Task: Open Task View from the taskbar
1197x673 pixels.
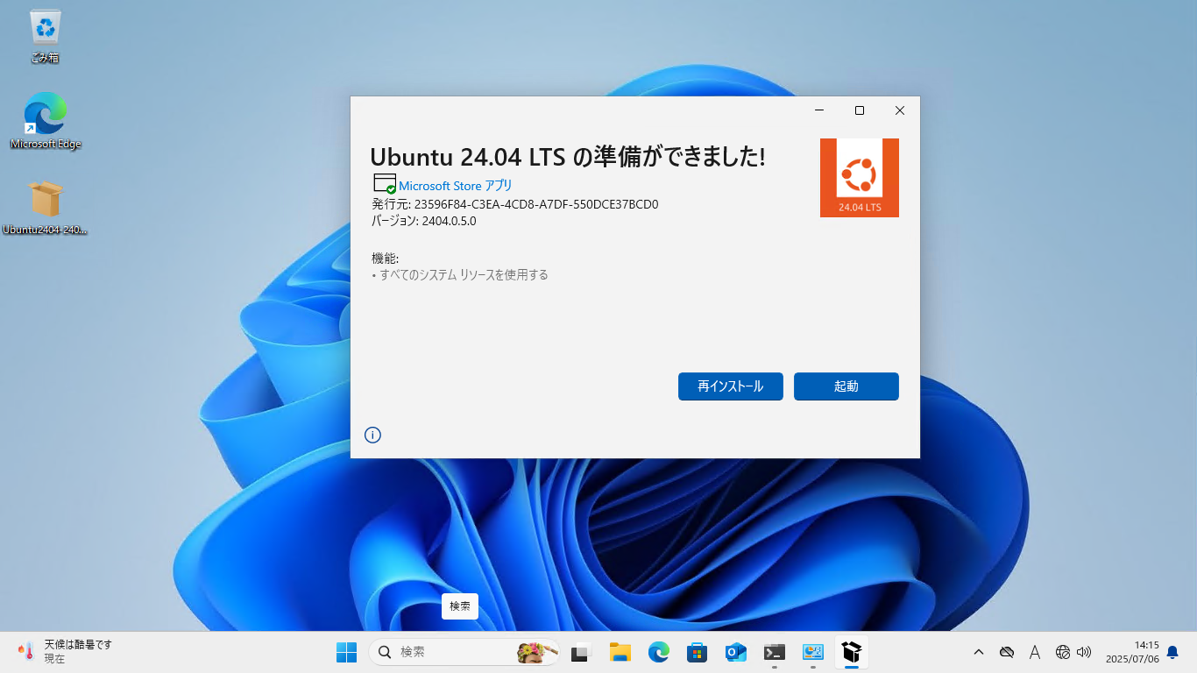Action: pos(581,652)
